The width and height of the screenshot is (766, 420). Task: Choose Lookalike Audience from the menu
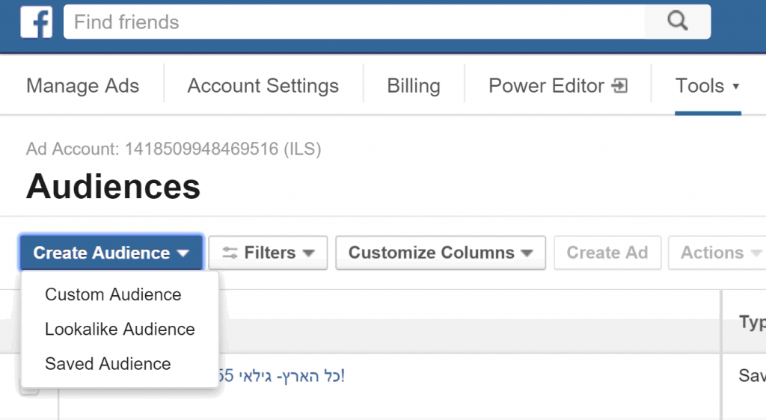coord(120,330)
